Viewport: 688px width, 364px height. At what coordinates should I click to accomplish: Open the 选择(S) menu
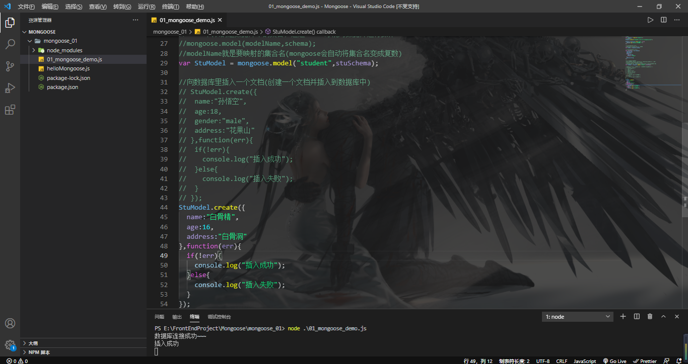[74, 7]
